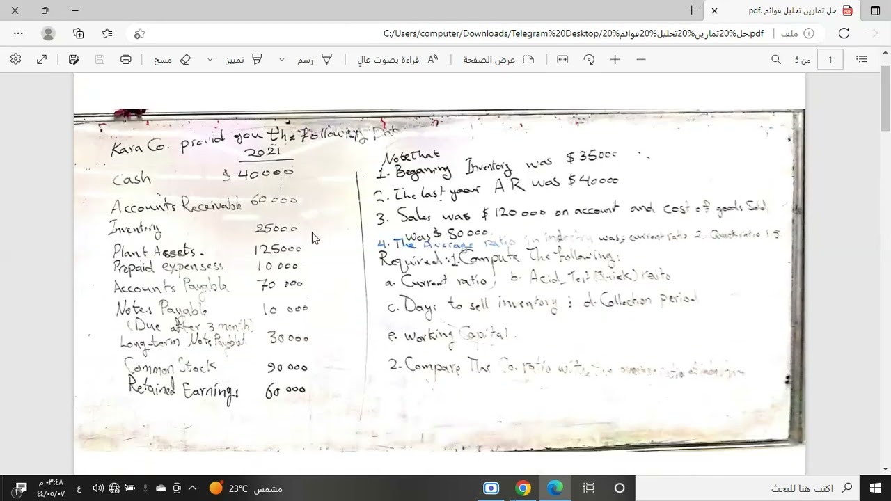Open Google Chrome from taskbar
Image resolution: width=891 pixels, height=501 pixels.
point(523,488)
